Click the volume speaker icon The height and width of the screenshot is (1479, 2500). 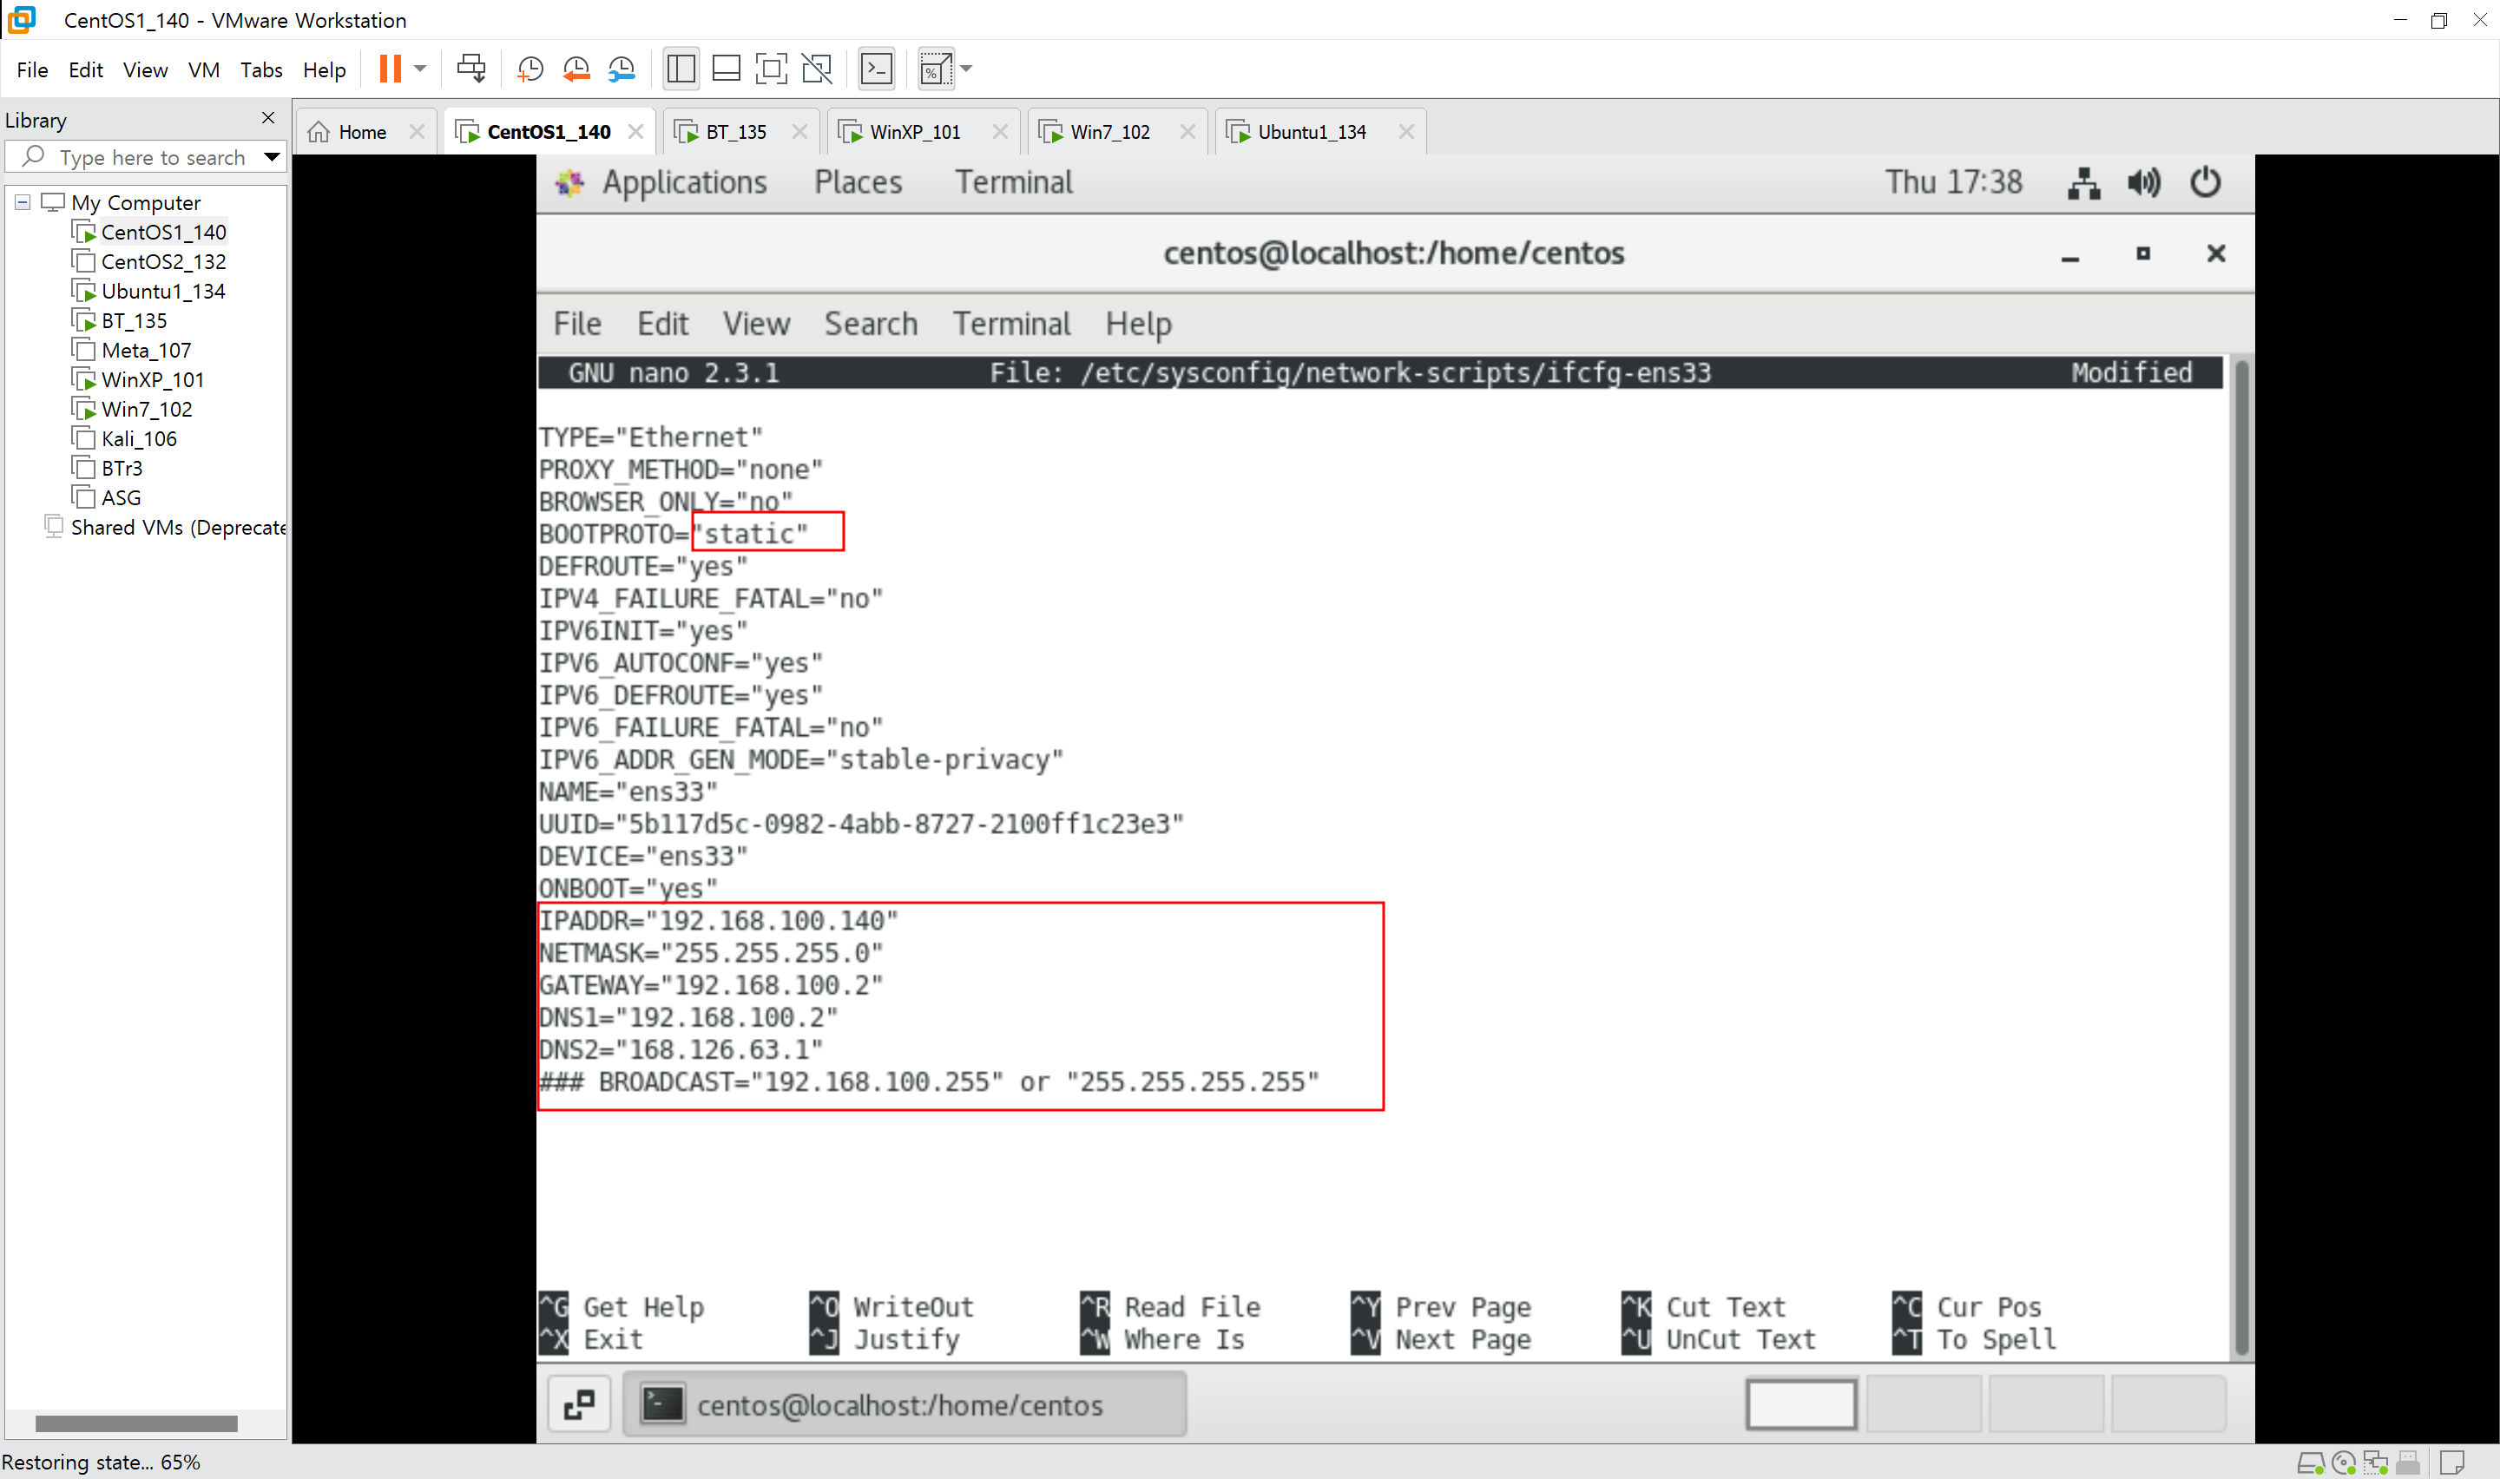click(2144, 182)
